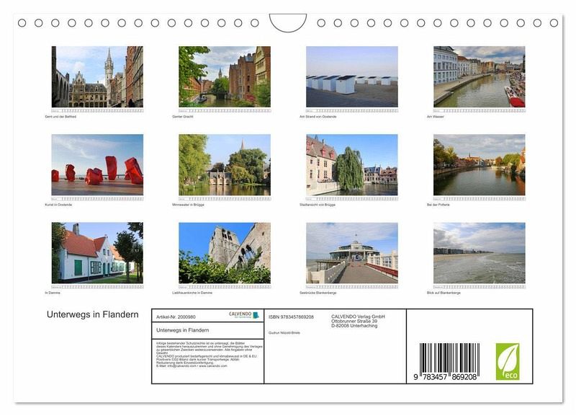The width and height of the screenshot is (576, 416).
Task: Open the Kunst in Oostende red sculptures photo
Action: (97, 165)
